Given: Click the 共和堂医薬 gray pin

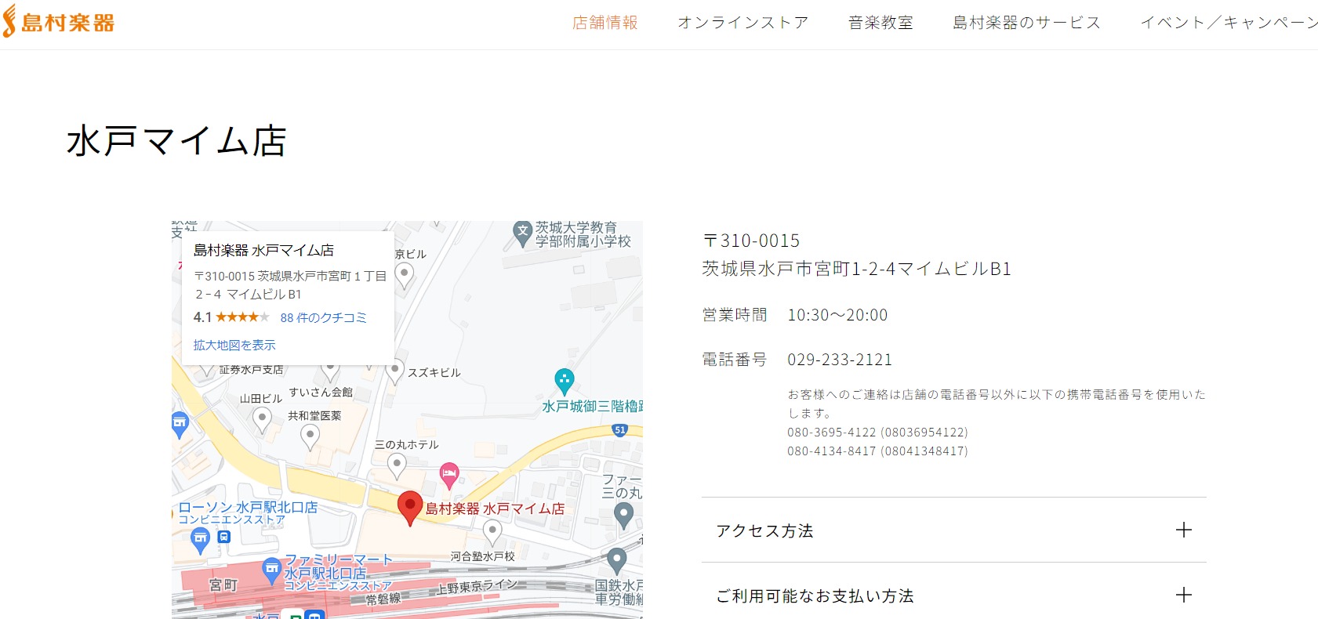Looking at the screenshot, I should pyautogui.click(x=310, y=436).
